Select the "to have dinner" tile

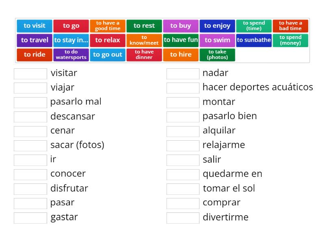tap(144, 55)
